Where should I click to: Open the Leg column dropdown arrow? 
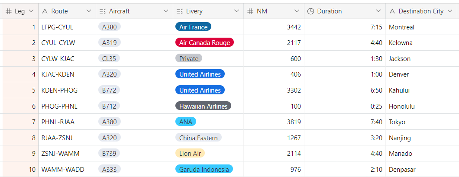point(31,11)
